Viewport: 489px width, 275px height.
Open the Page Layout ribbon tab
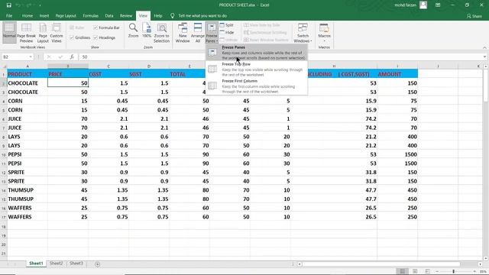click(x=66, y=15)
